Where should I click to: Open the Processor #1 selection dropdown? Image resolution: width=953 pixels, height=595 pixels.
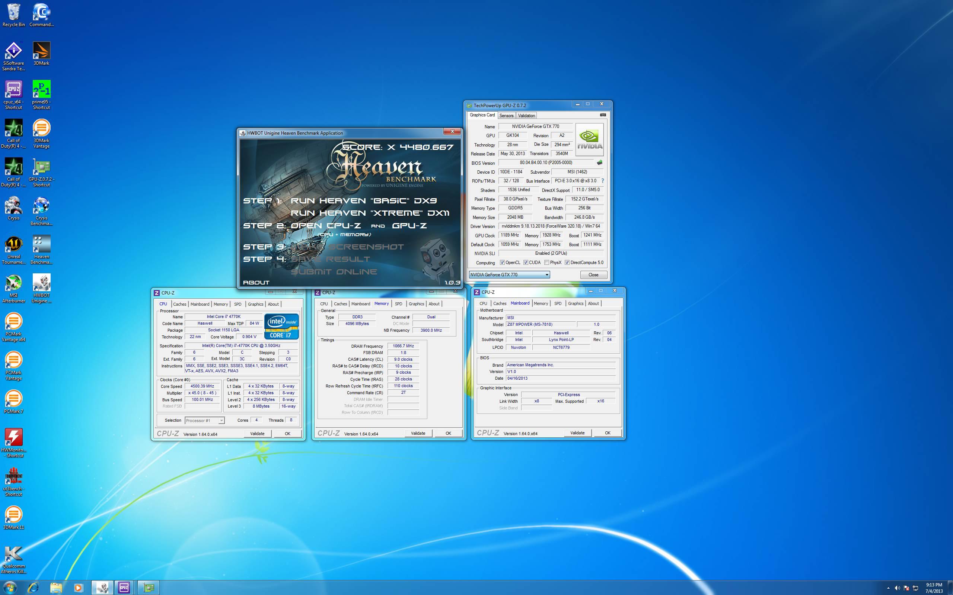pos(205,420)
